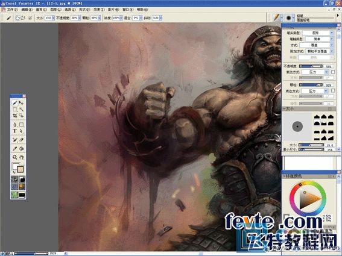Image resolution: width=342 pixels, height=256 pixels.
Task: Adjust the canvas zoom slider at bottom
Action: pyautogui.click(x=31, y=254)
